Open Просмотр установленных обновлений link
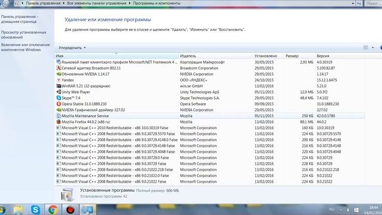Screen dimensions: 382x215 [x=24, y=35]
